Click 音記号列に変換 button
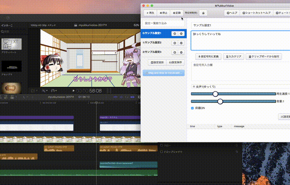 click(208, 56)
